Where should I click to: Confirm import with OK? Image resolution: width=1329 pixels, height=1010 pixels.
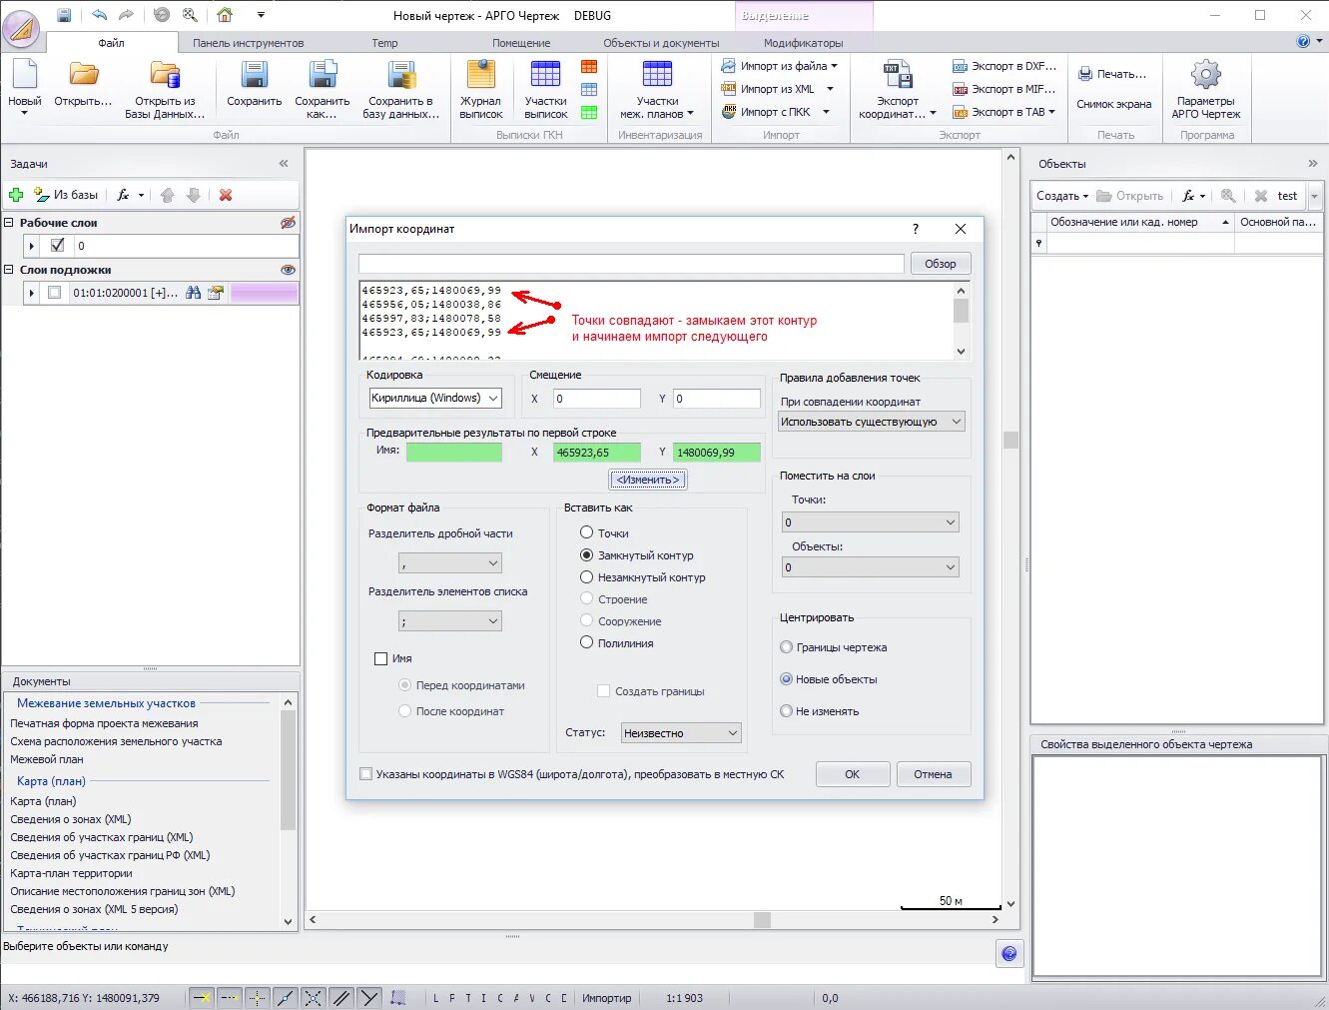pos(852,774)
